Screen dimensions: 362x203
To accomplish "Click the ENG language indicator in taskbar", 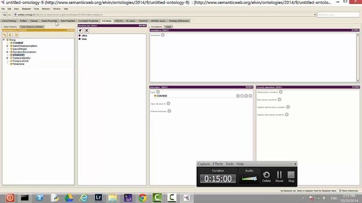I will 334,198.
